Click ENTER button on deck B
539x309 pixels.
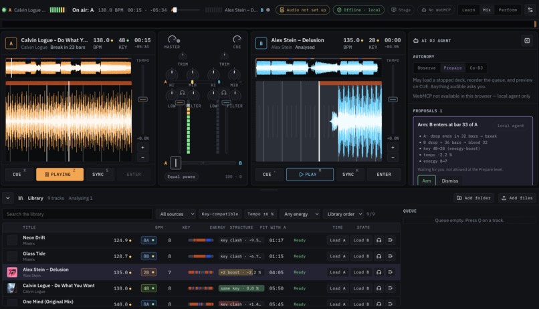[384, 175]
